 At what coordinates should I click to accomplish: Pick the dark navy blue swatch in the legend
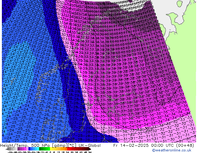point(29,149)
